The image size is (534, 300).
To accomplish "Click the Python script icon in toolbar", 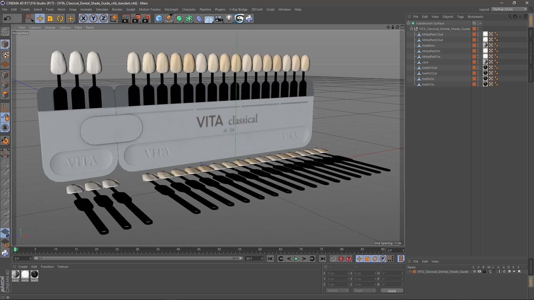I will coord(249,19).
